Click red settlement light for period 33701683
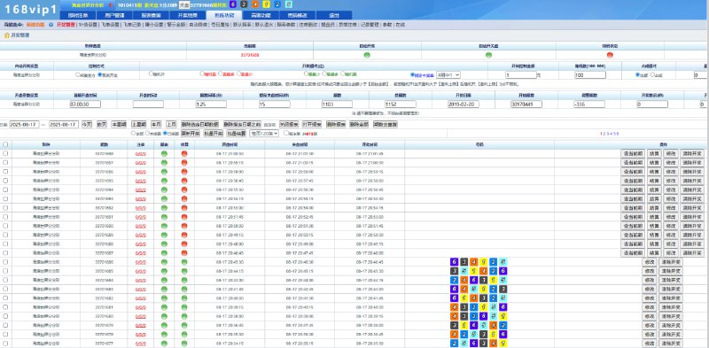 pyautogui.click(x=184, y=199)
